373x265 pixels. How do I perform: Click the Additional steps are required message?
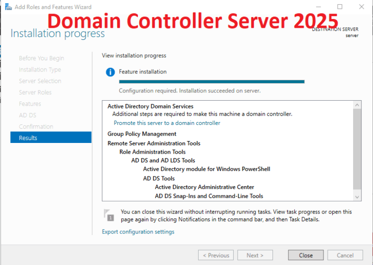tap(202, 114)
